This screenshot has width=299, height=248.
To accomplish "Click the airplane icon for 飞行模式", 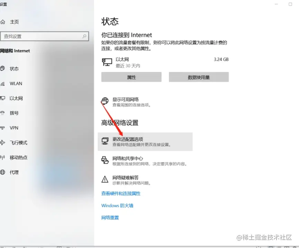I will 2,142.
